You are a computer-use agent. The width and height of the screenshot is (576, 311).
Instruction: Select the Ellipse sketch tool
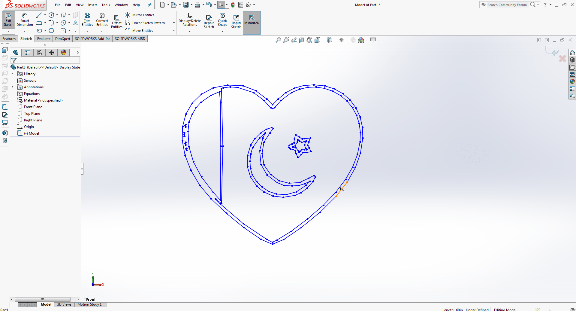pos(63,23)
